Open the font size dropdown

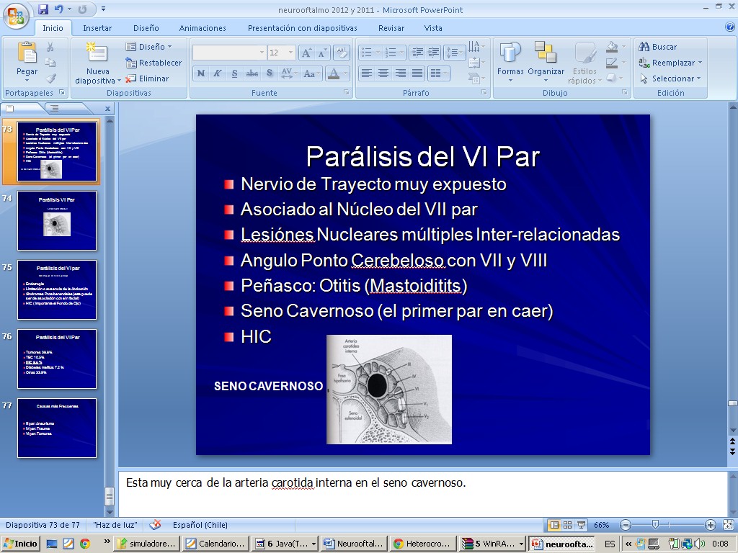click(x=290, y=53)
